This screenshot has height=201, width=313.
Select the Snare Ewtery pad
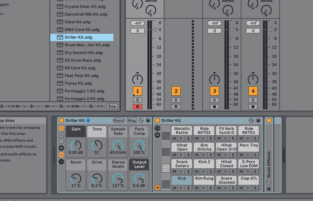(x=182, y=164)
